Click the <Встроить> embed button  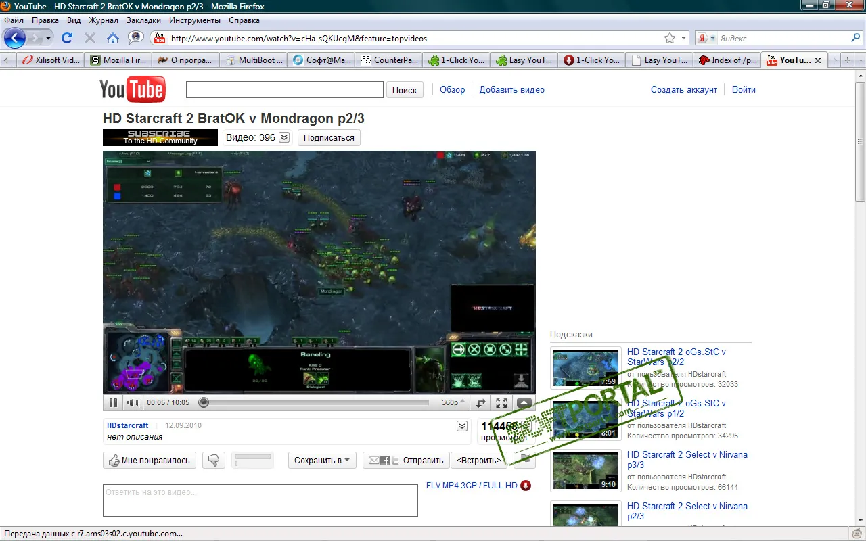(x=479, y=461)
